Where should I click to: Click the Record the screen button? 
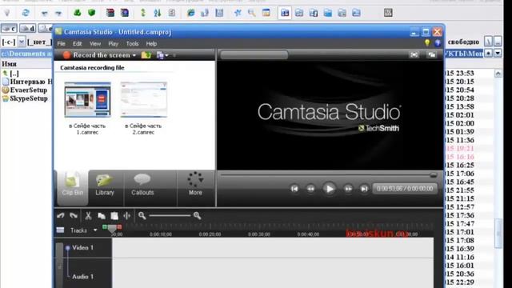(x=96, y=55)
